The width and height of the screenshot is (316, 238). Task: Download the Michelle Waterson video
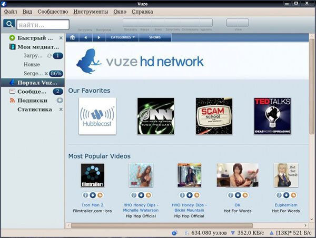[141, 195]
